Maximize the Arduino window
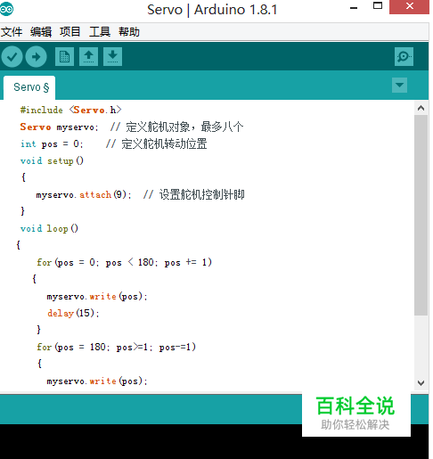The image size is (433, 459). pyautogui.click(x=378, y=6)
